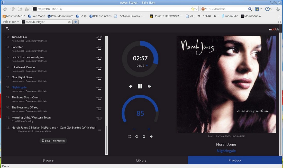The image size is (283, 168).
Task: Switch to the Library tab
Action: 141,160
